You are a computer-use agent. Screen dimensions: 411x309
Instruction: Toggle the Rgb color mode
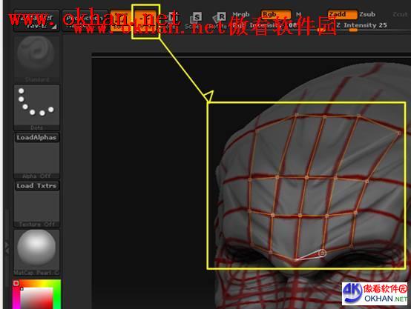click(276, 14)
